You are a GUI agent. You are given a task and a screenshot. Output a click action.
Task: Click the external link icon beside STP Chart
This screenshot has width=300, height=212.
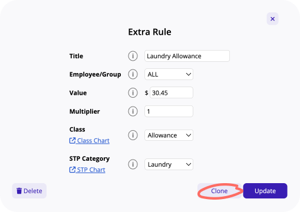[x=72, y=170]
